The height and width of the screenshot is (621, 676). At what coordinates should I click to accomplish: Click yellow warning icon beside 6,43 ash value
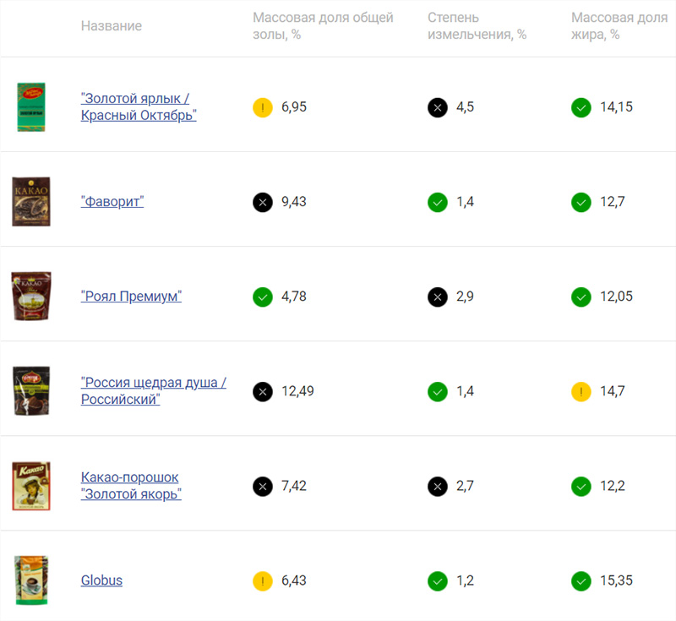[263, 580]
